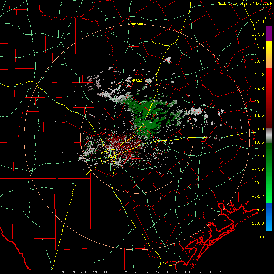Click the 50 NMI range ring label
This screenshot has height=274, width=274.
pyautogui.click(x=137, y=80)
